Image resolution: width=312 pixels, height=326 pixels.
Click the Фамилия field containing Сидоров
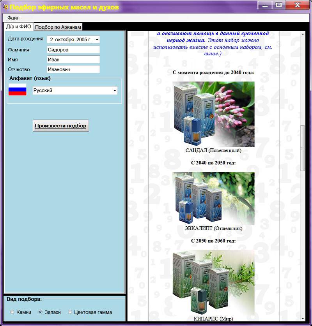[73, 50]
